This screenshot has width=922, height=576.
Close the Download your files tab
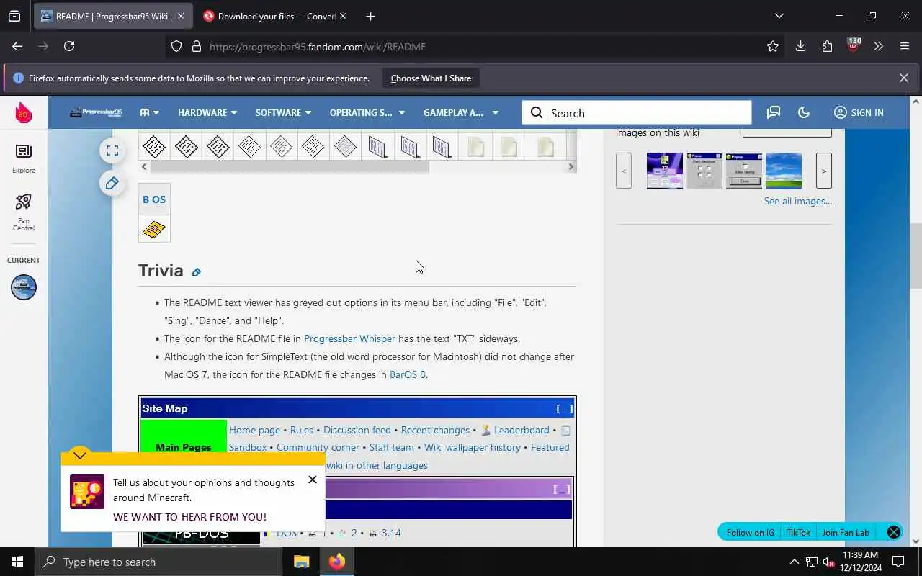[343, 16]
